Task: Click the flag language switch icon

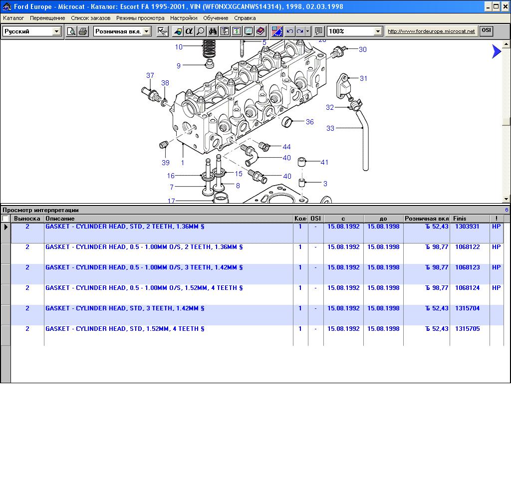Action: click(x=277, y=31)
